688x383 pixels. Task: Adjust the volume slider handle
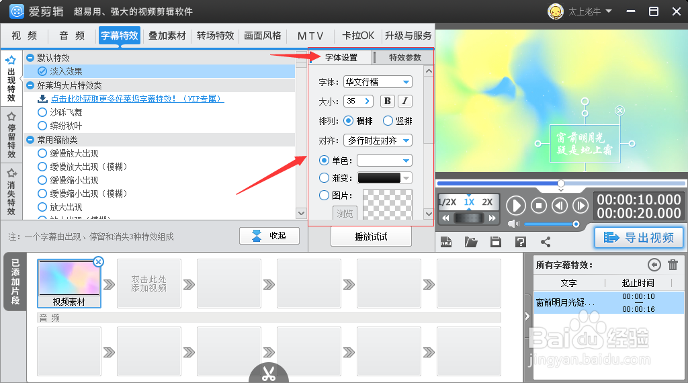[576, 224]
